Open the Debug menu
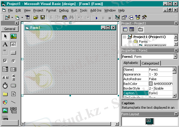The image size is (179, 127). (x=64, y=10)
